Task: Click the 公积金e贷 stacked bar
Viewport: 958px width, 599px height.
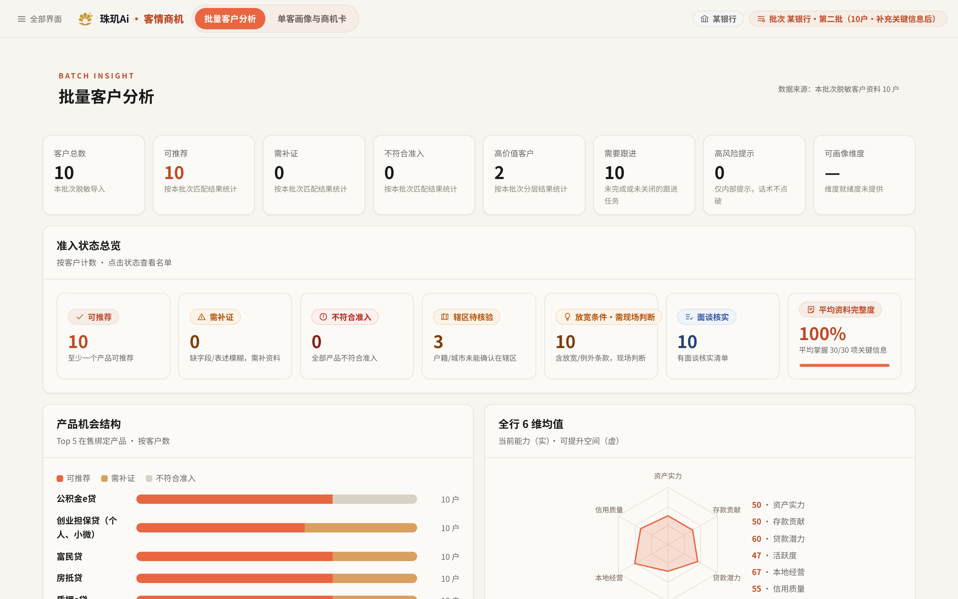Action: click(276, 499)
